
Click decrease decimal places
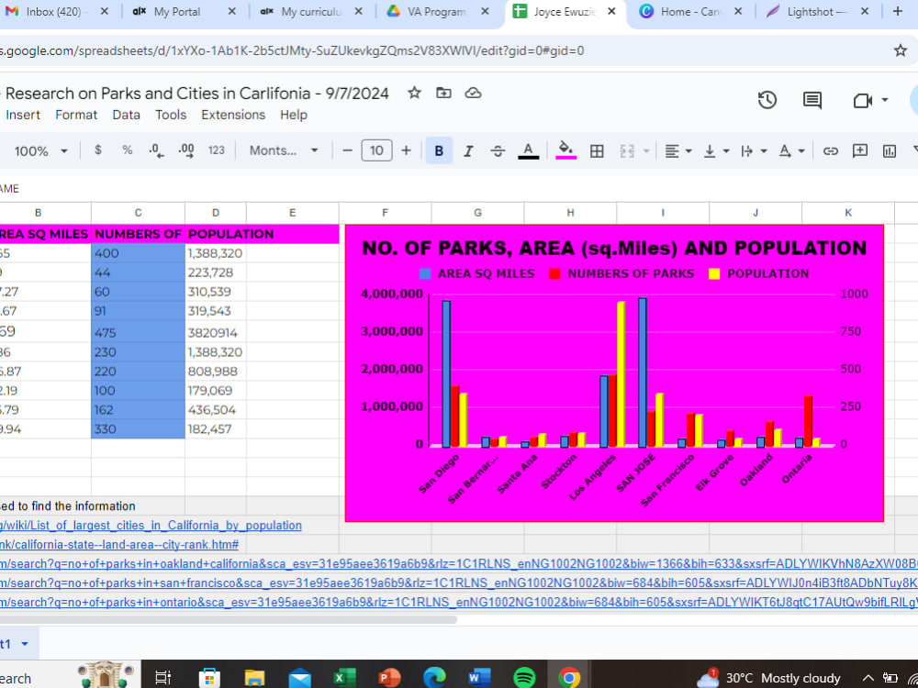156,150
